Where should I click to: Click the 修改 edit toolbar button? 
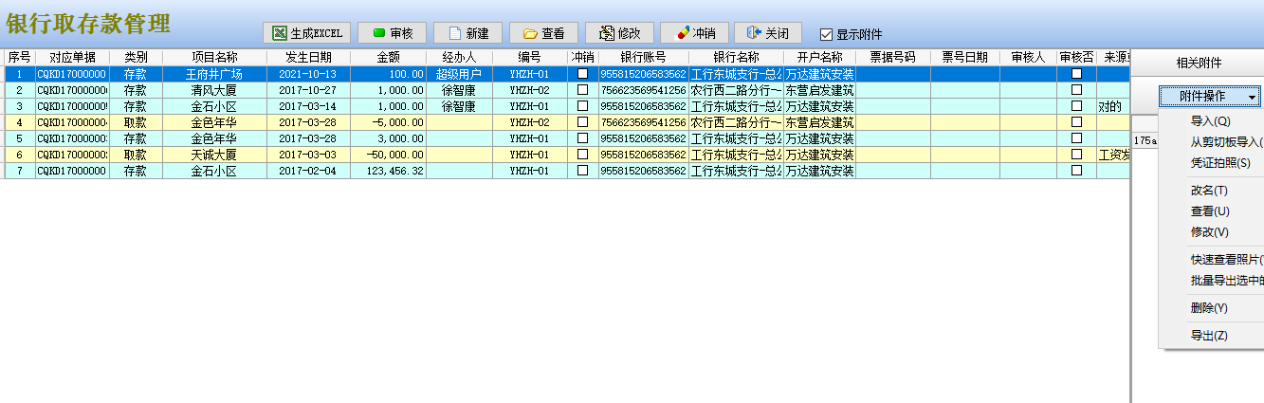pos(619,33)
